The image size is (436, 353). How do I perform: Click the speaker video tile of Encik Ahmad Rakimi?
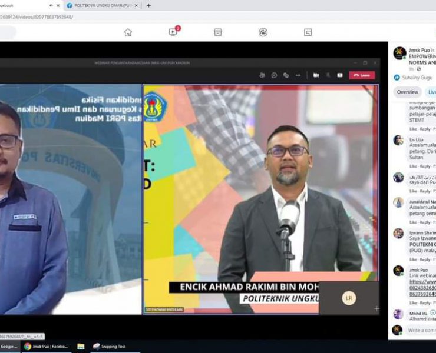tap(260, 199)
